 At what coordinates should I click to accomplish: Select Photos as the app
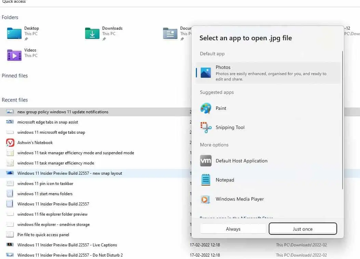(268, 73)
